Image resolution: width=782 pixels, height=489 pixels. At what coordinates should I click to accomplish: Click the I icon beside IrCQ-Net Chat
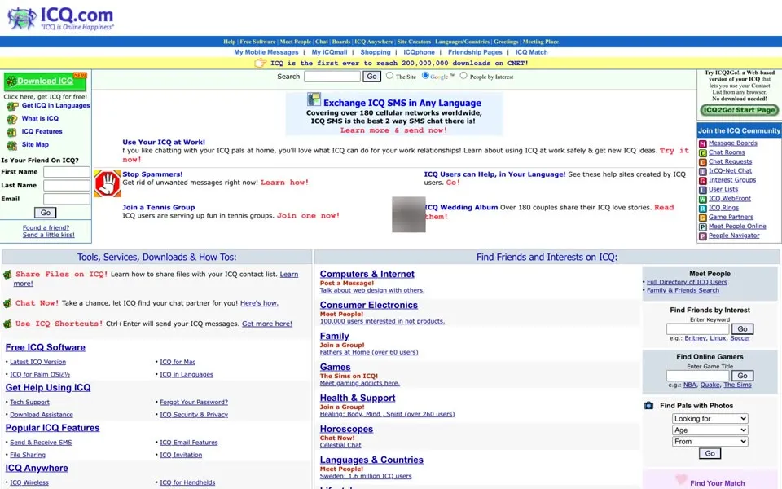(703, 171)
